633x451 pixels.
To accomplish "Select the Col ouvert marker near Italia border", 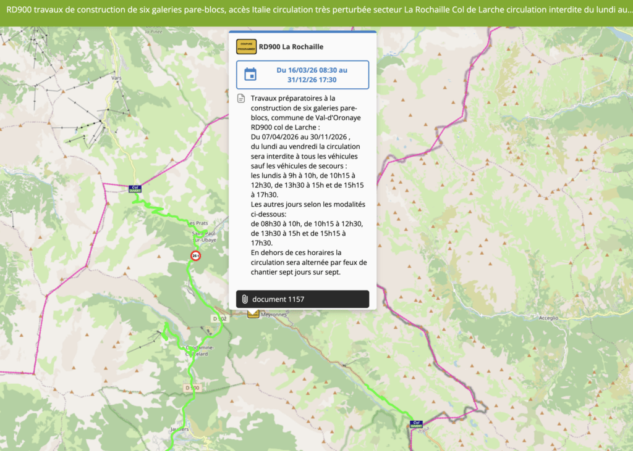I will point(416,424).
